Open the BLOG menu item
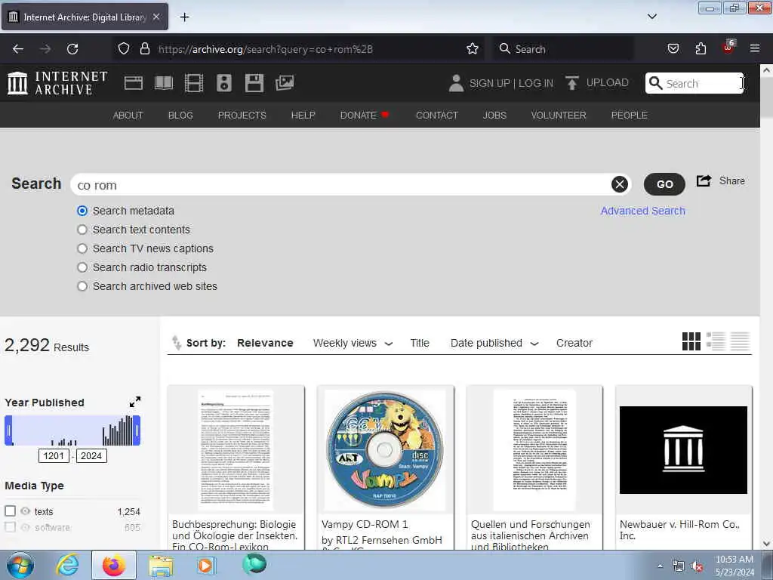Viewport: 773px width, 580px height. tap(180, 115)
